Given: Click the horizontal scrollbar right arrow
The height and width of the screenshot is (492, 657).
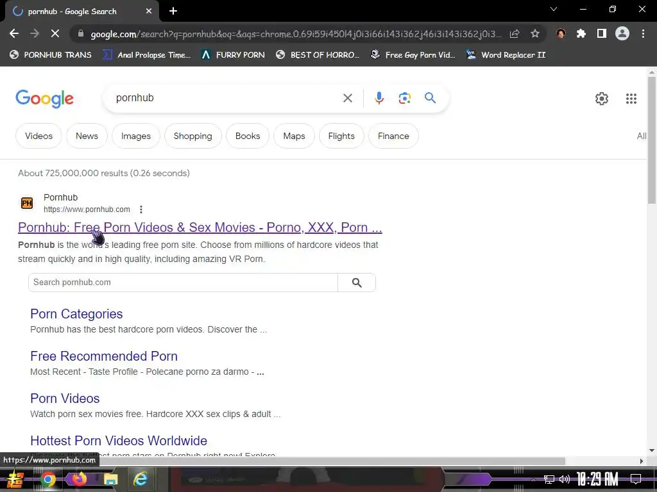Looking at the screenshot, I should click(x=642, y=461).
